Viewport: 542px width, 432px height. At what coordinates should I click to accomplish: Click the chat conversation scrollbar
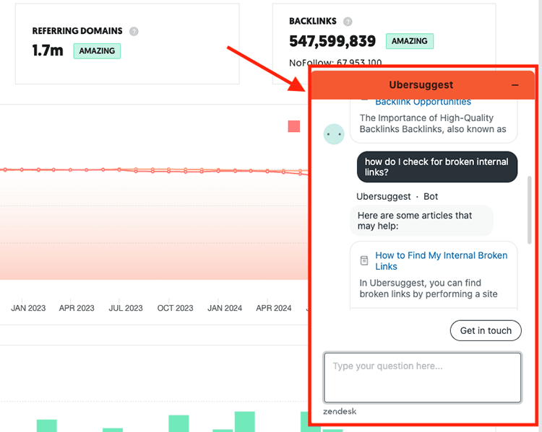pos(529,210)
